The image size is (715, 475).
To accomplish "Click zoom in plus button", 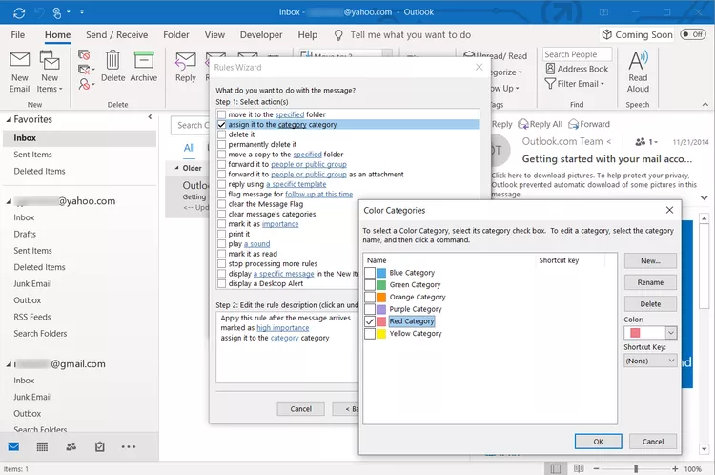I will click(x=675, y=468).
